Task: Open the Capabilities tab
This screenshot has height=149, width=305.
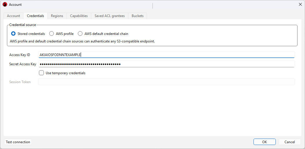Action: coord(79,16)
